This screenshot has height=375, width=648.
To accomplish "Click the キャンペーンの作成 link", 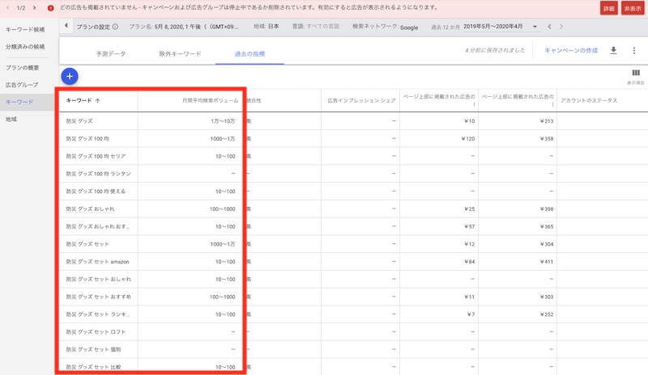I will click(571, 50).
